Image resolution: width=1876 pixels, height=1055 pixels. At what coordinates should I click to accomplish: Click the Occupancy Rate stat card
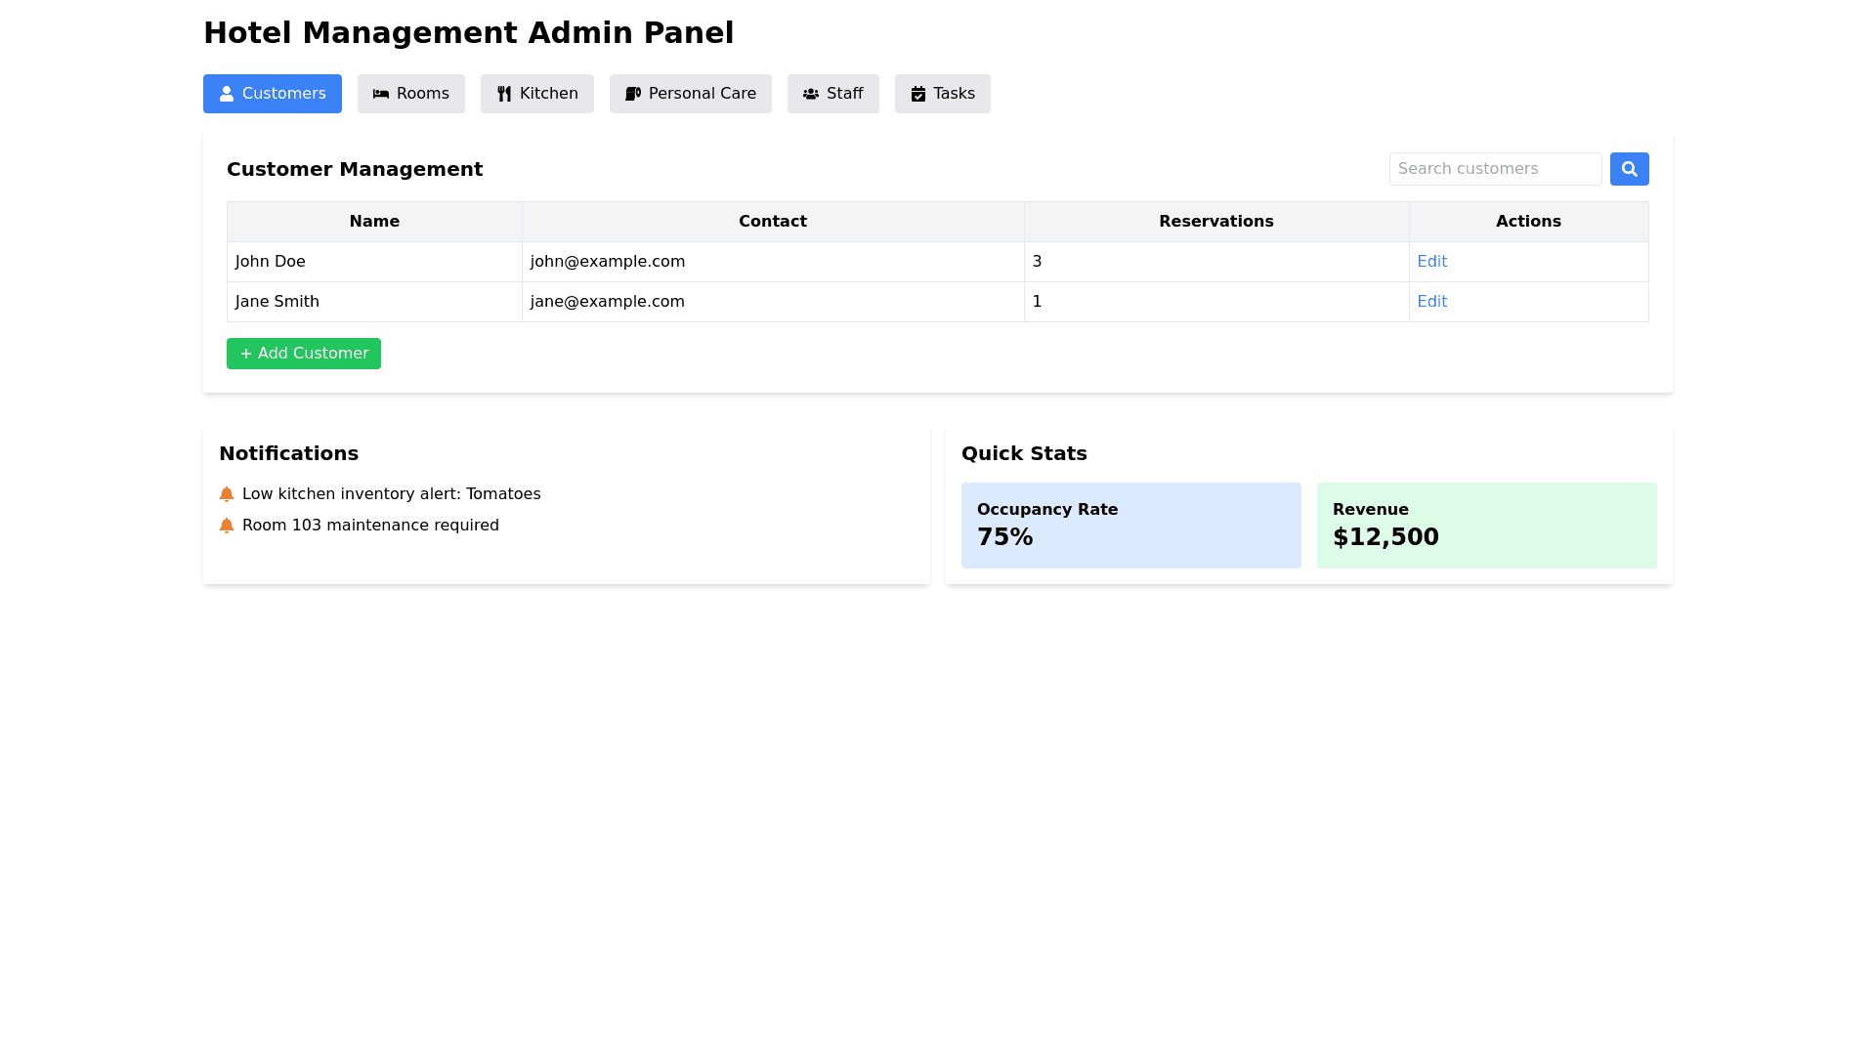coord(1130,525)
